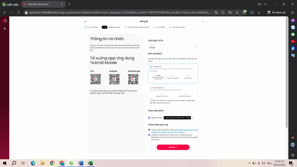This screenshot has width=297, height=167.
Task: Open the globe language icon in sidebar
Action: [x=5, y=29]
